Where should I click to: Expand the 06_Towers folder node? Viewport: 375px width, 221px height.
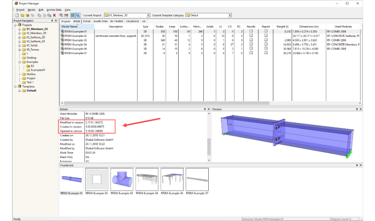point(20,50)
